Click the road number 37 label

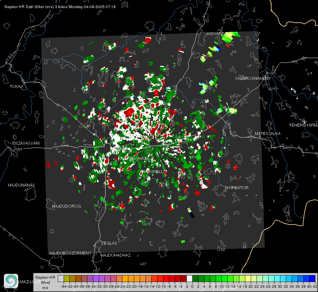click(x=10, y=56)
